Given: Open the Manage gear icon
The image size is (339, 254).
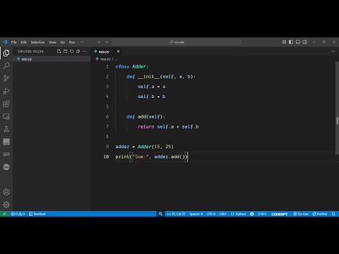Looking at the screenshot, I should (6, 205).
